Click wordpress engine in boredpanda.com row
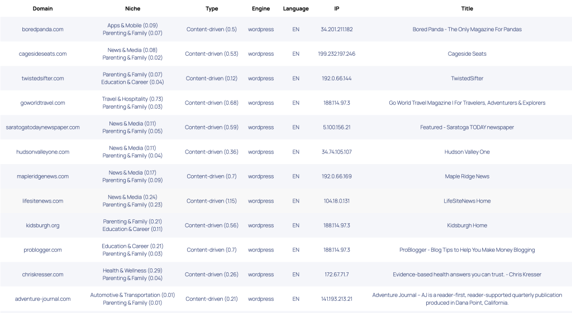The height and width of the screenshot is (313, 572). point(261,29)
